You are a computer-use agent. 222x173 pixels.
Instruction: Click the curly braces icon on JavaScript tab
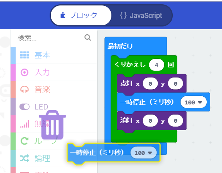coord(124,15)
